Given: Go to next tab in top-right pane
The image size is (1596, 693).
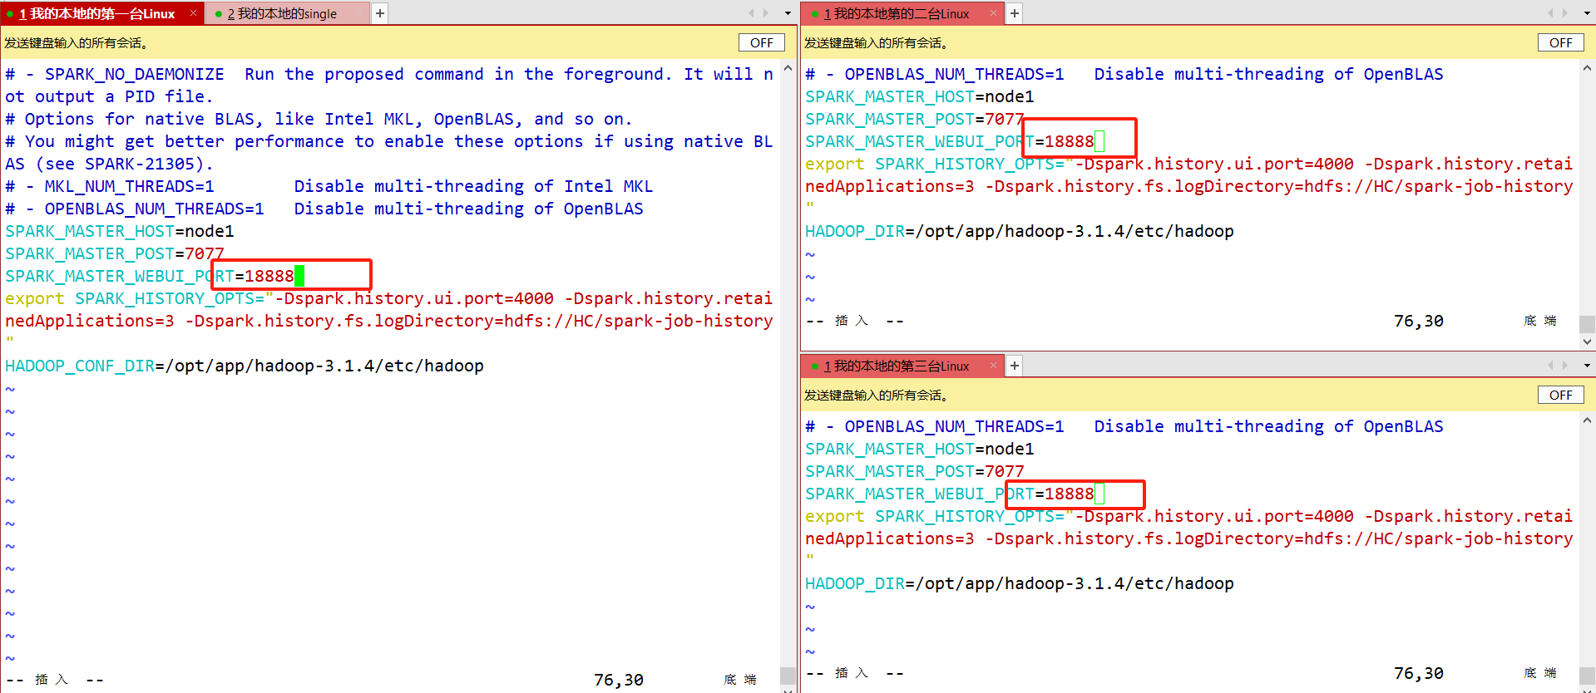Looking at the screenshot, I should tap(1565, 13).
